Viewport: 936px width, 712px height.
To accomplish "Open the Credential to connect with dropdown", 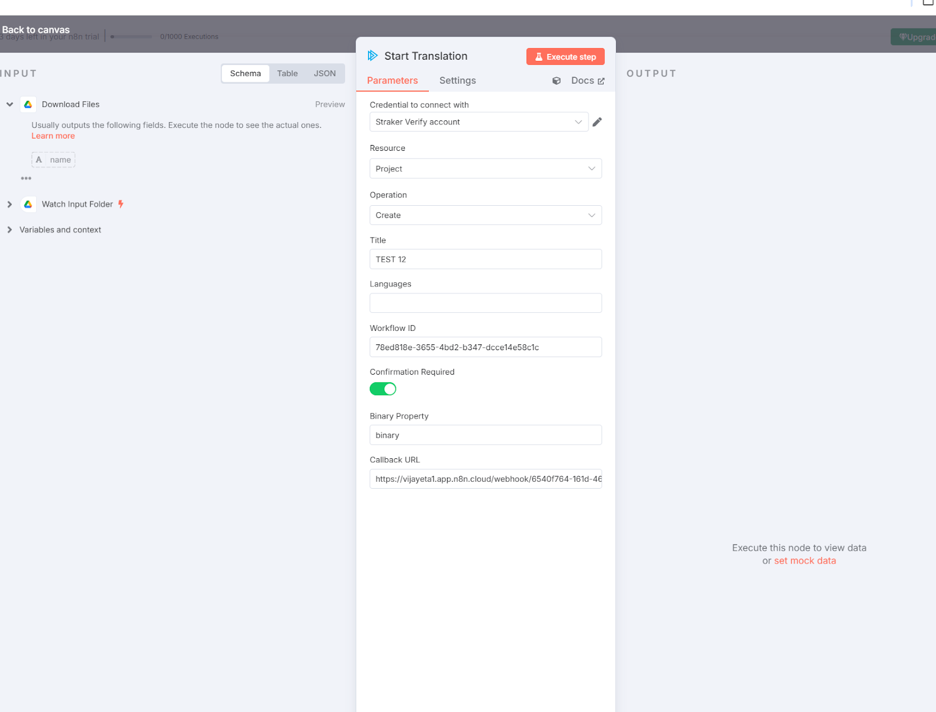I will [479, 122].
